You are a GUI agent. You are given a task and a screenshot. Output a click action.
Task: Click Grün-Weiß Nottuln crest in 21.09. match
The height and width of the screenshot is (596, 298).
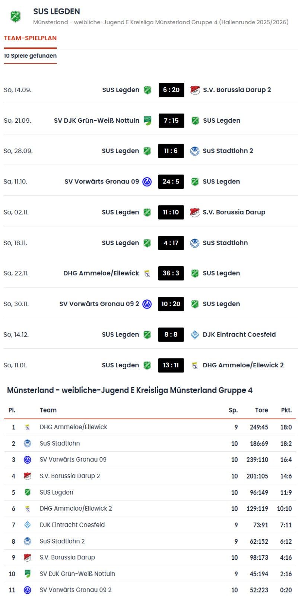point(148,120)
